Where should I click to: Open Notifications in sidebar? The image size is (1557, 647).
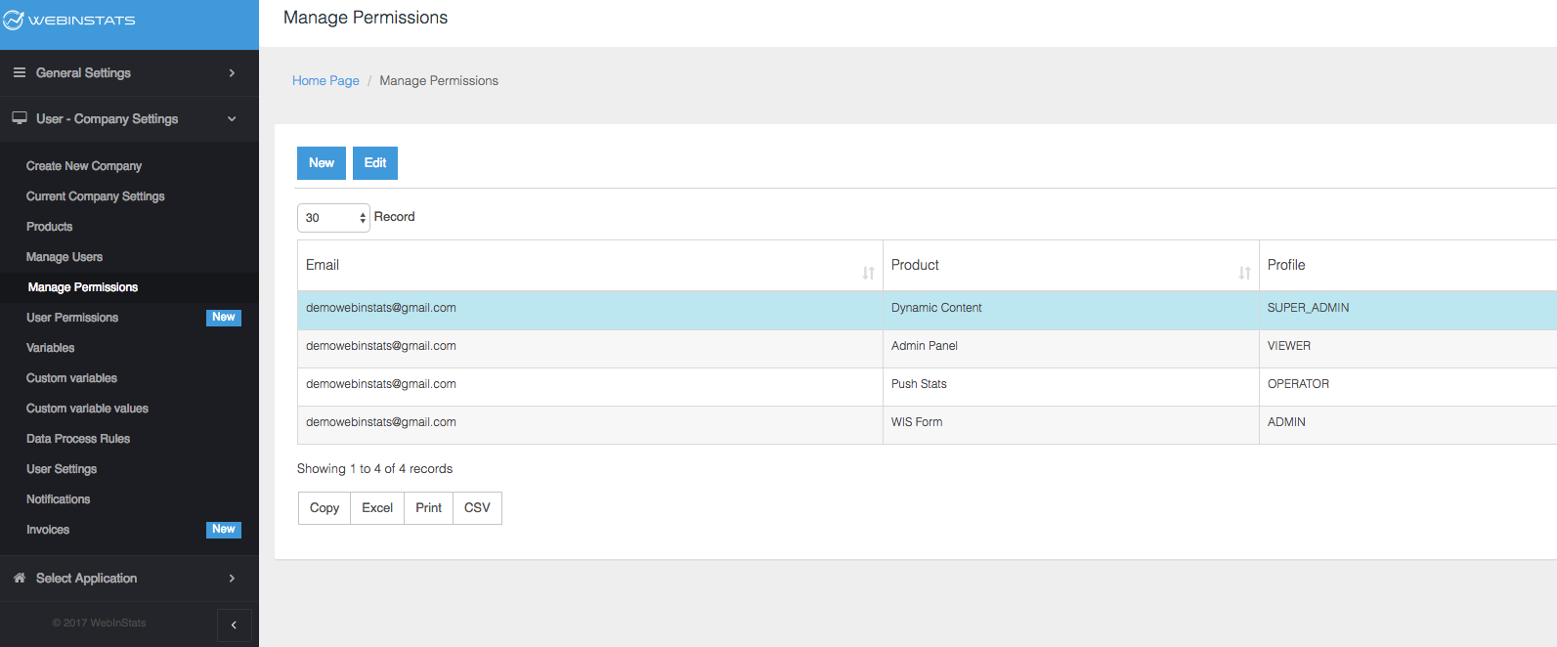click(59, 499)
